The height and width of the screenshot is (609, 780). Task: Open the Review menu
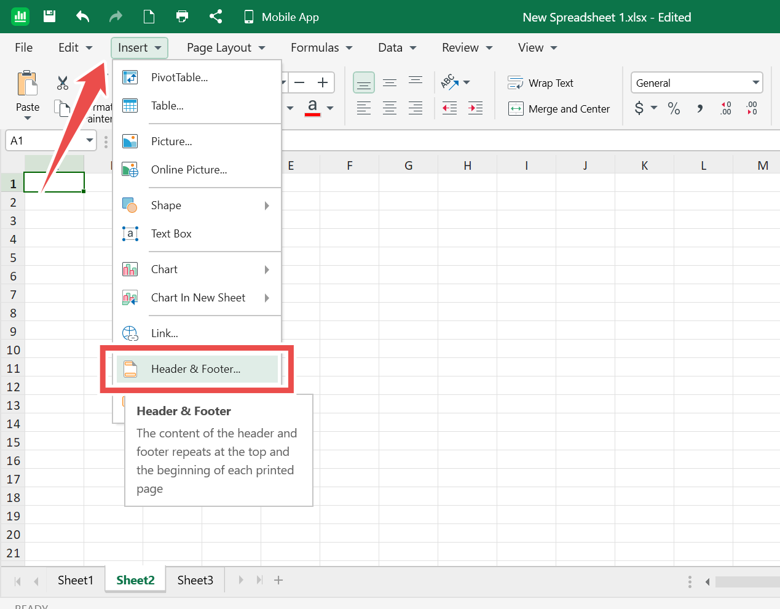coord(467,47)
